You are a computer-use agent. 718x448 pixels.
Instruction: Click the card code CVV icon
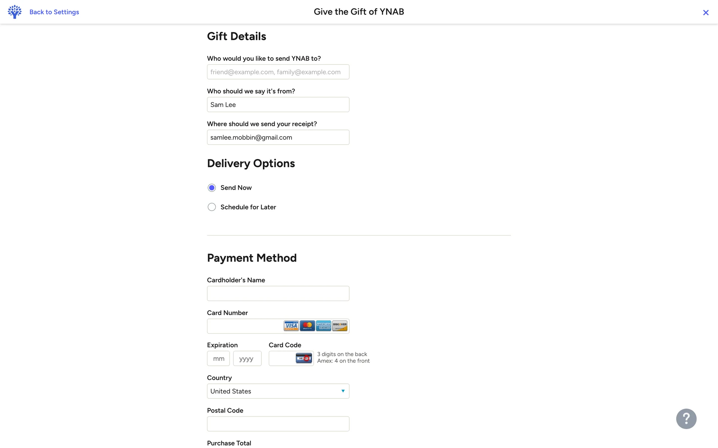pos(304,358)
